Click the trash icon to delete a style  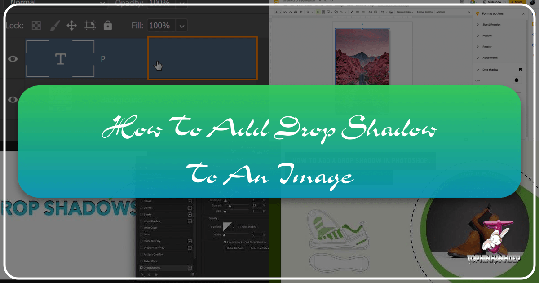[193, 274]
